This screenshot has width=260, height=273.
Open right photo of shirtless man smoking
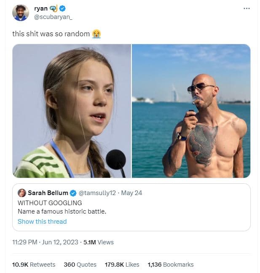[191, 111]
